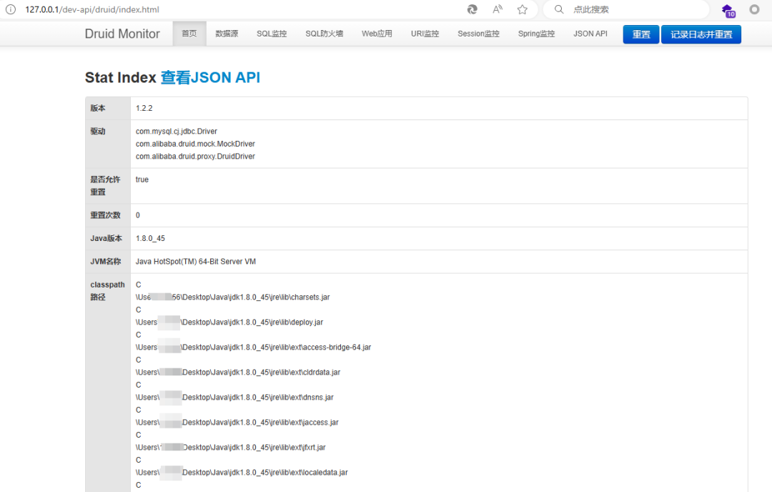Click com.alibaba.druid.mock.MockDriver text

[x=195, y=144]
